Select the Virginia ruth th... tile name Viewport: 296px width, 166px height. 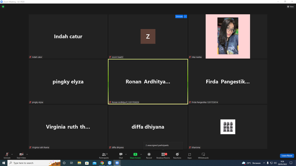[x=68, y=127]
